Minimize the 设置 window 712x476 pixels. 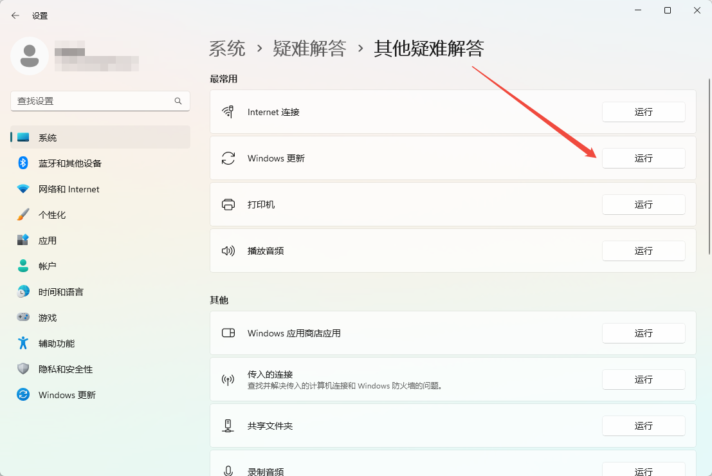[x=638, y=10]
